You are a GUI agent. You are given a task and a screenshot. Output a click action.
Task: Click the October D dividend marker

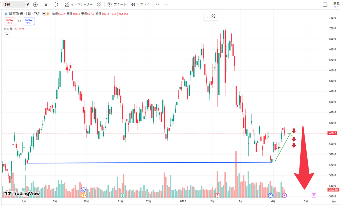pyautogui.click(x=83, y=190)
